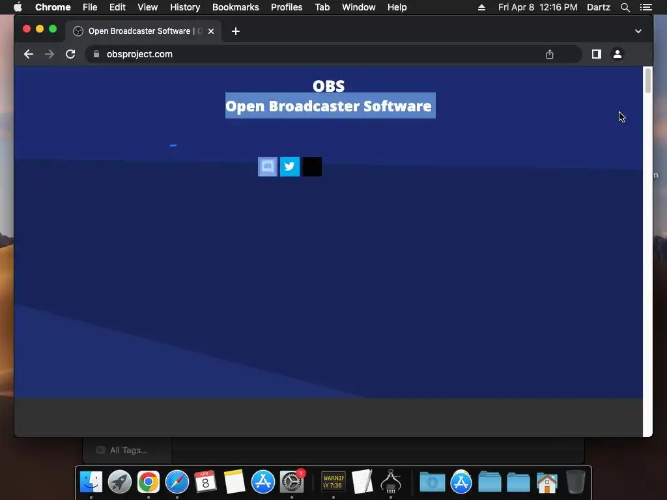667x500 pixels.
Task: Open the Help menu
Action: click(x=397, y=7)
